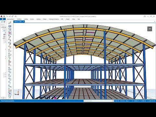The width and height of the screenshot is (156, 117).
Task: Select the frame tool icon directly above the vertical member icon
Action: point(10,79)
